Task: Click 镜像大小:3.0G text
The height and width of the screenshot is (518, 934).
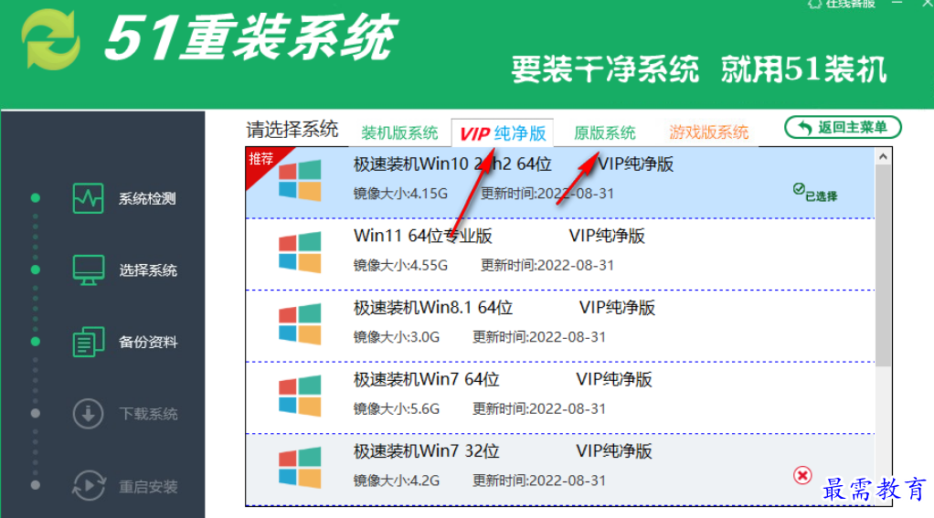Action: tap(396, 337)
